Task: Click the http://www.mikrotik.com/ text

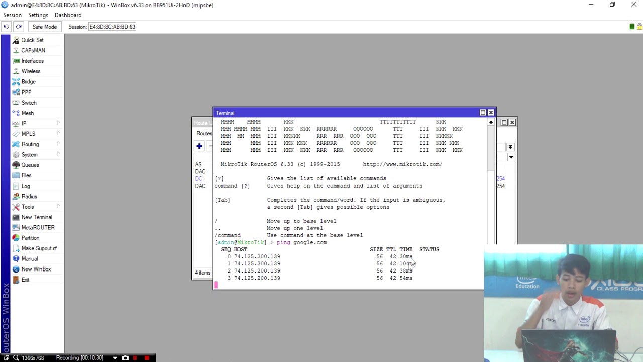Action: [402, 164]
